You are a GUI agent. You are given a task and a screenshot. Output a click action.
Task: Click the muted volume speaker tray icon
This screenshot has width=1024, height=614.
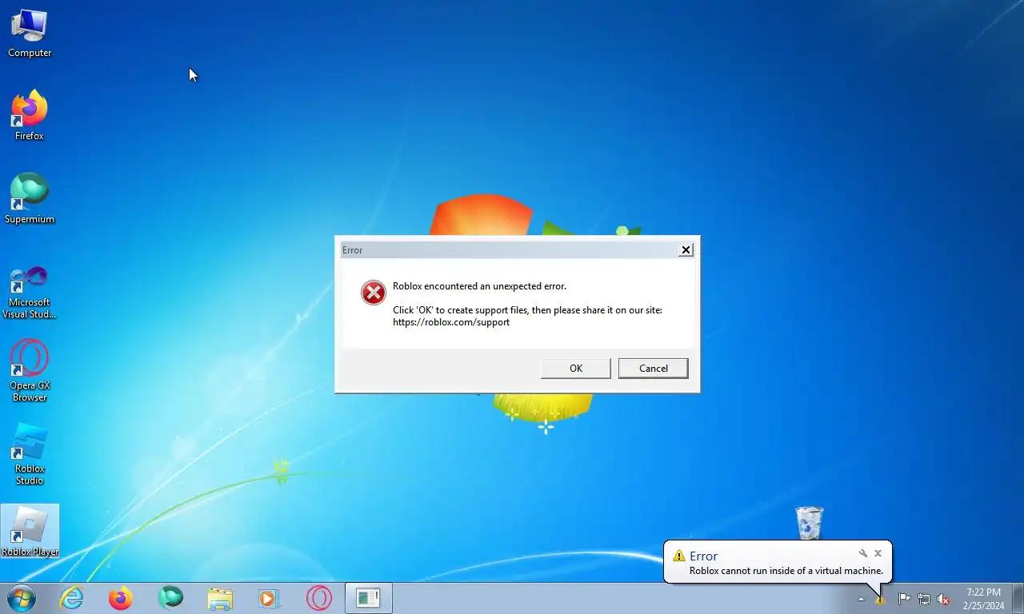tap(944, 599)
